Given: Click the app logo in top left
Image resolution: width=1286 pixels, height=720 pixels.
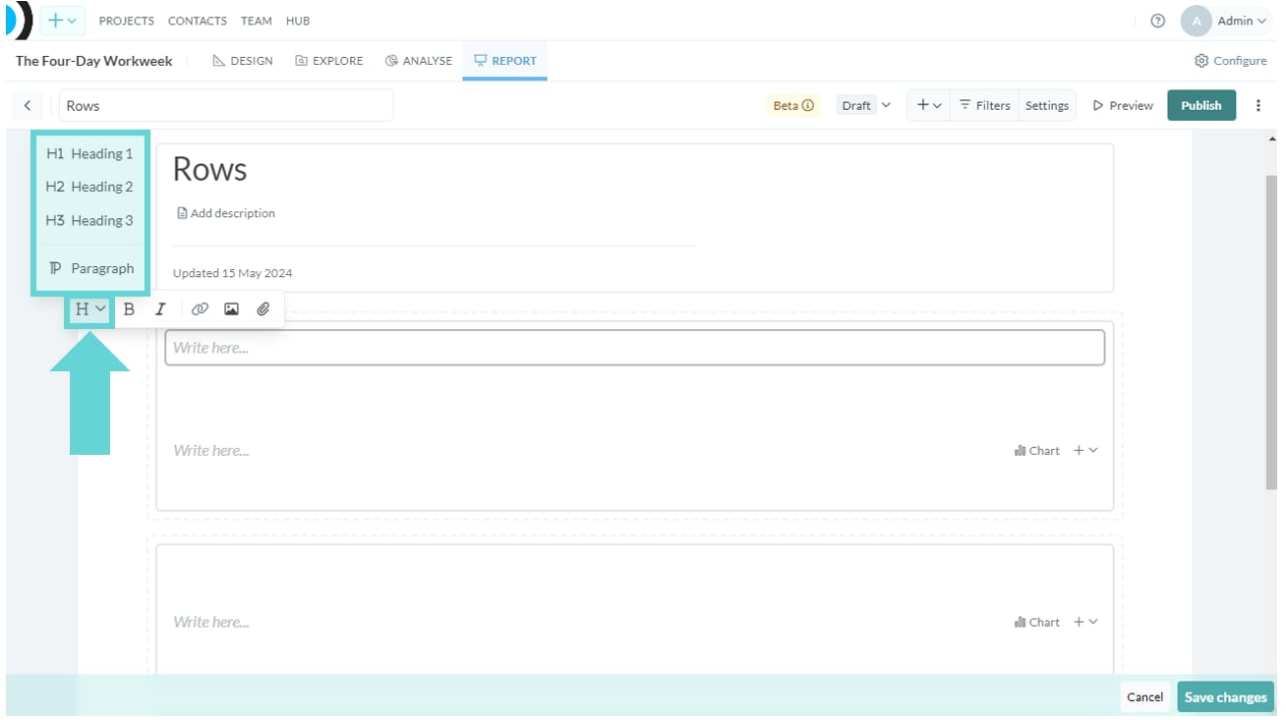Looking at the screenshot, I should [x=19, y=20].
